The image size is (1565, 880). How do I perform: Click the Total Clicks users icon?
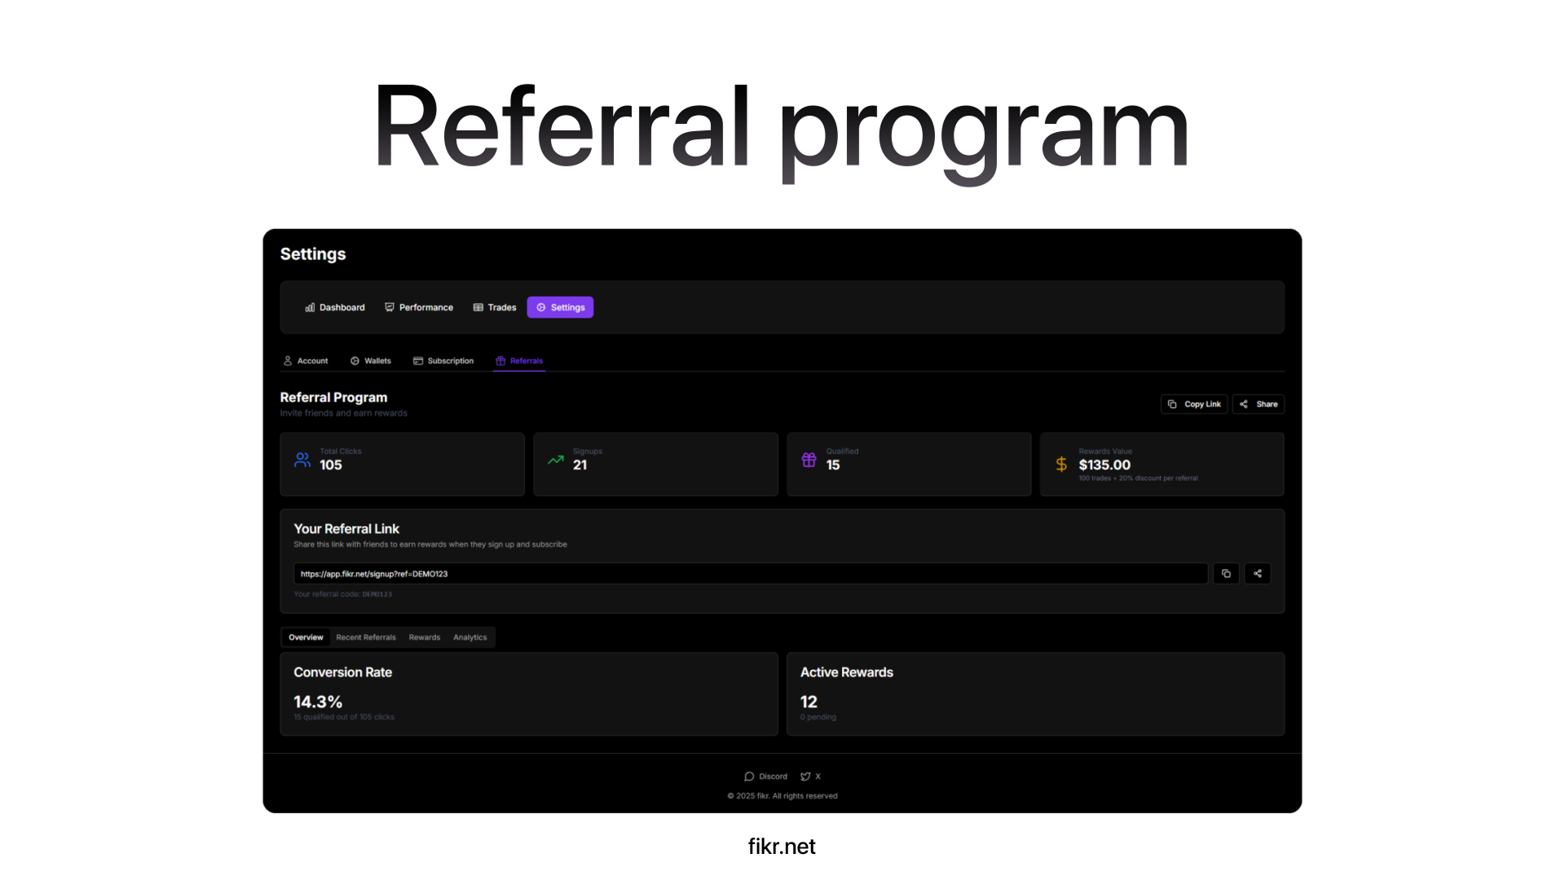[302, 460]
